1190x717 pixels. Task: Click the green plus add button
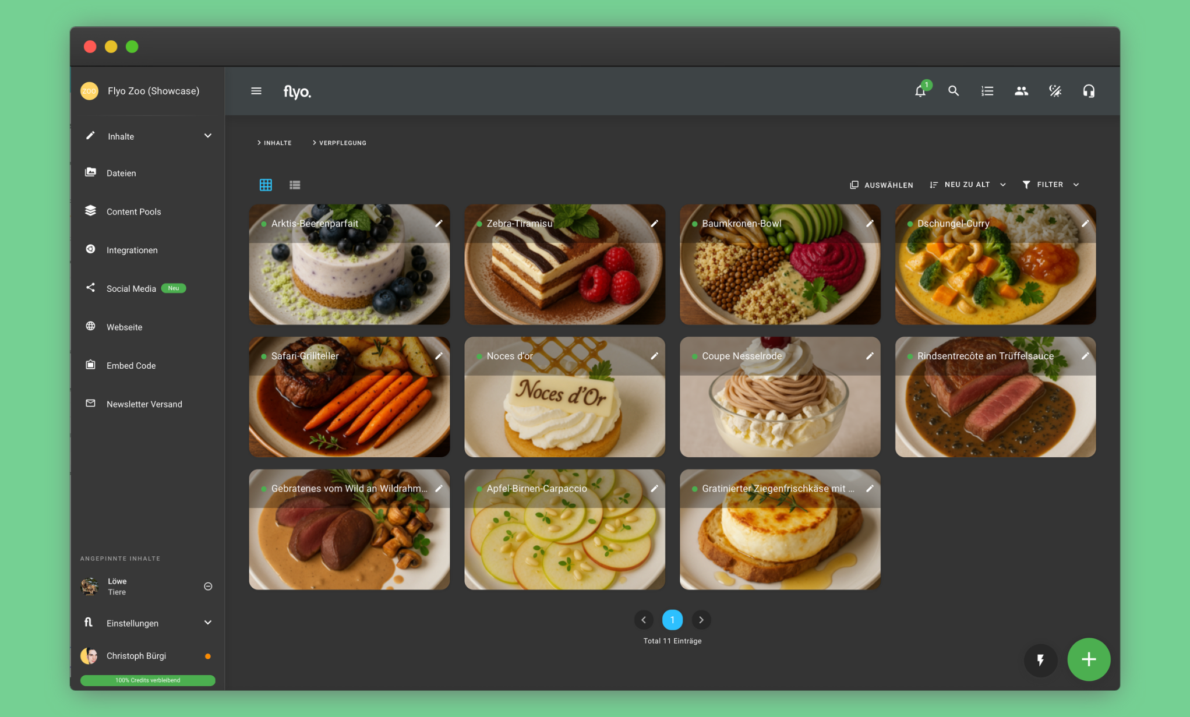(x=1089, y=659)
